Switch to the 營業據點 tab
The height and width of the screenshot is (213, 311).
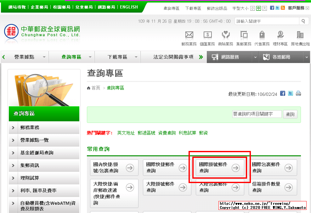click(25, 57)
